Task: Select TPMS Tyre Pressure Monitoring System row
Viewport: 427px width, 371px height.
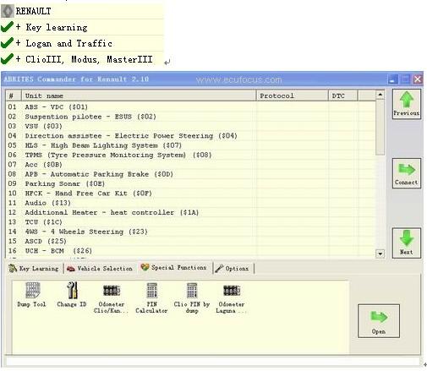Action: pyautogui.click(x=191, y=155)
